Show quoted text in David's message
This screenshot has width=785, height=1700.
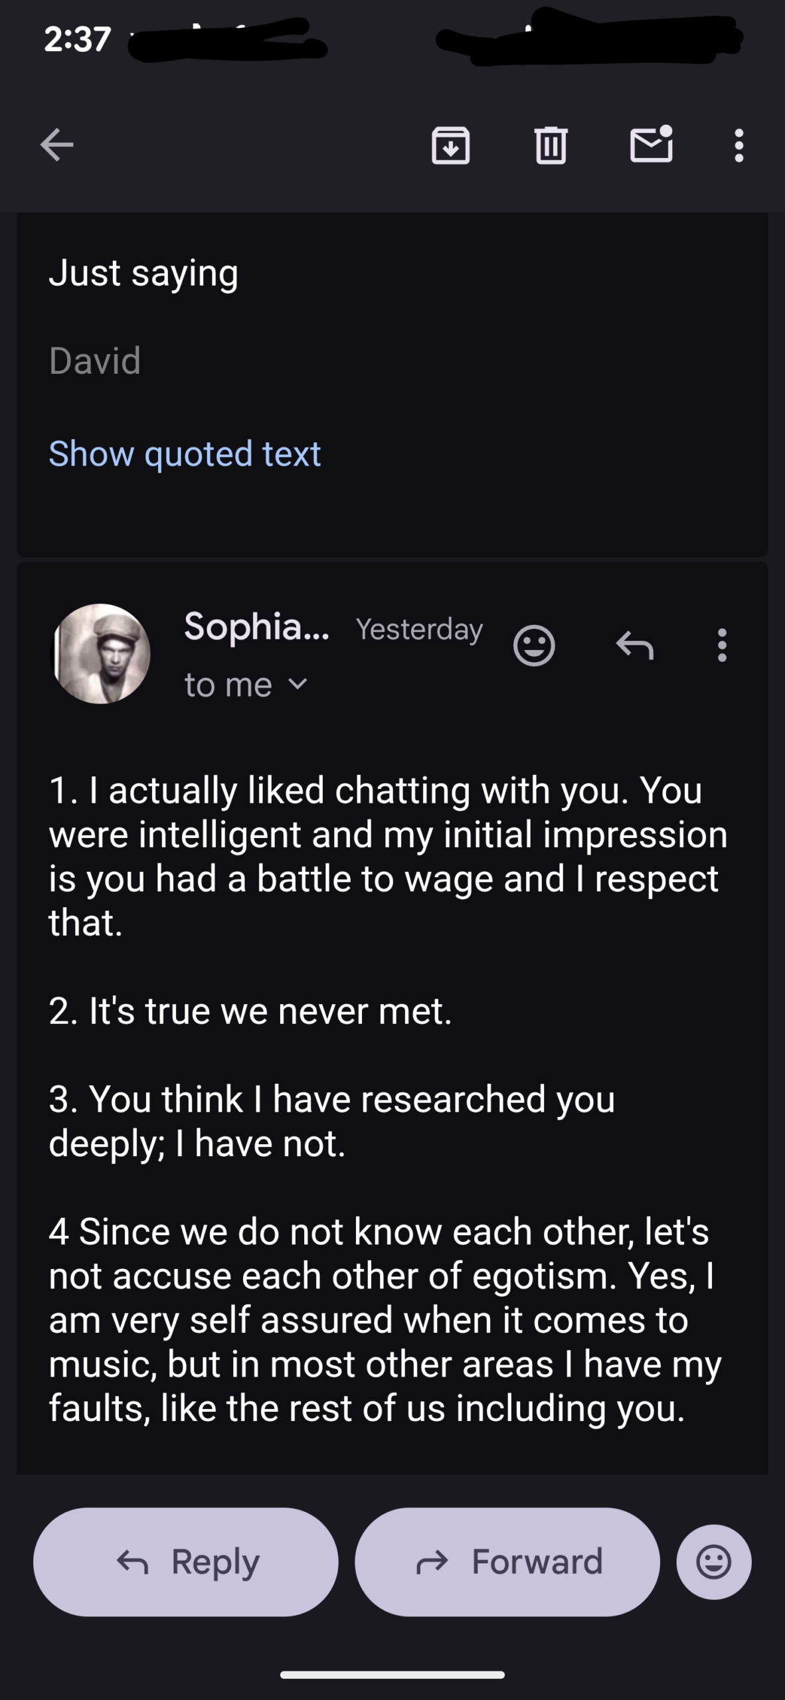[185, 454]
